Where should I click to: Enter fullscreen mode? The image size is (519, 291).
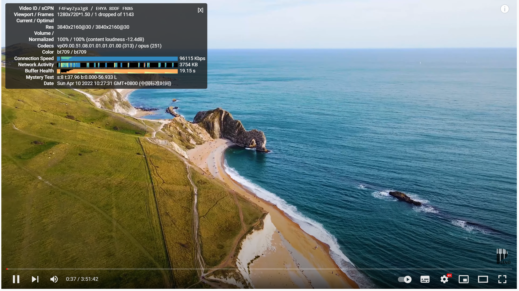[502, 279]
